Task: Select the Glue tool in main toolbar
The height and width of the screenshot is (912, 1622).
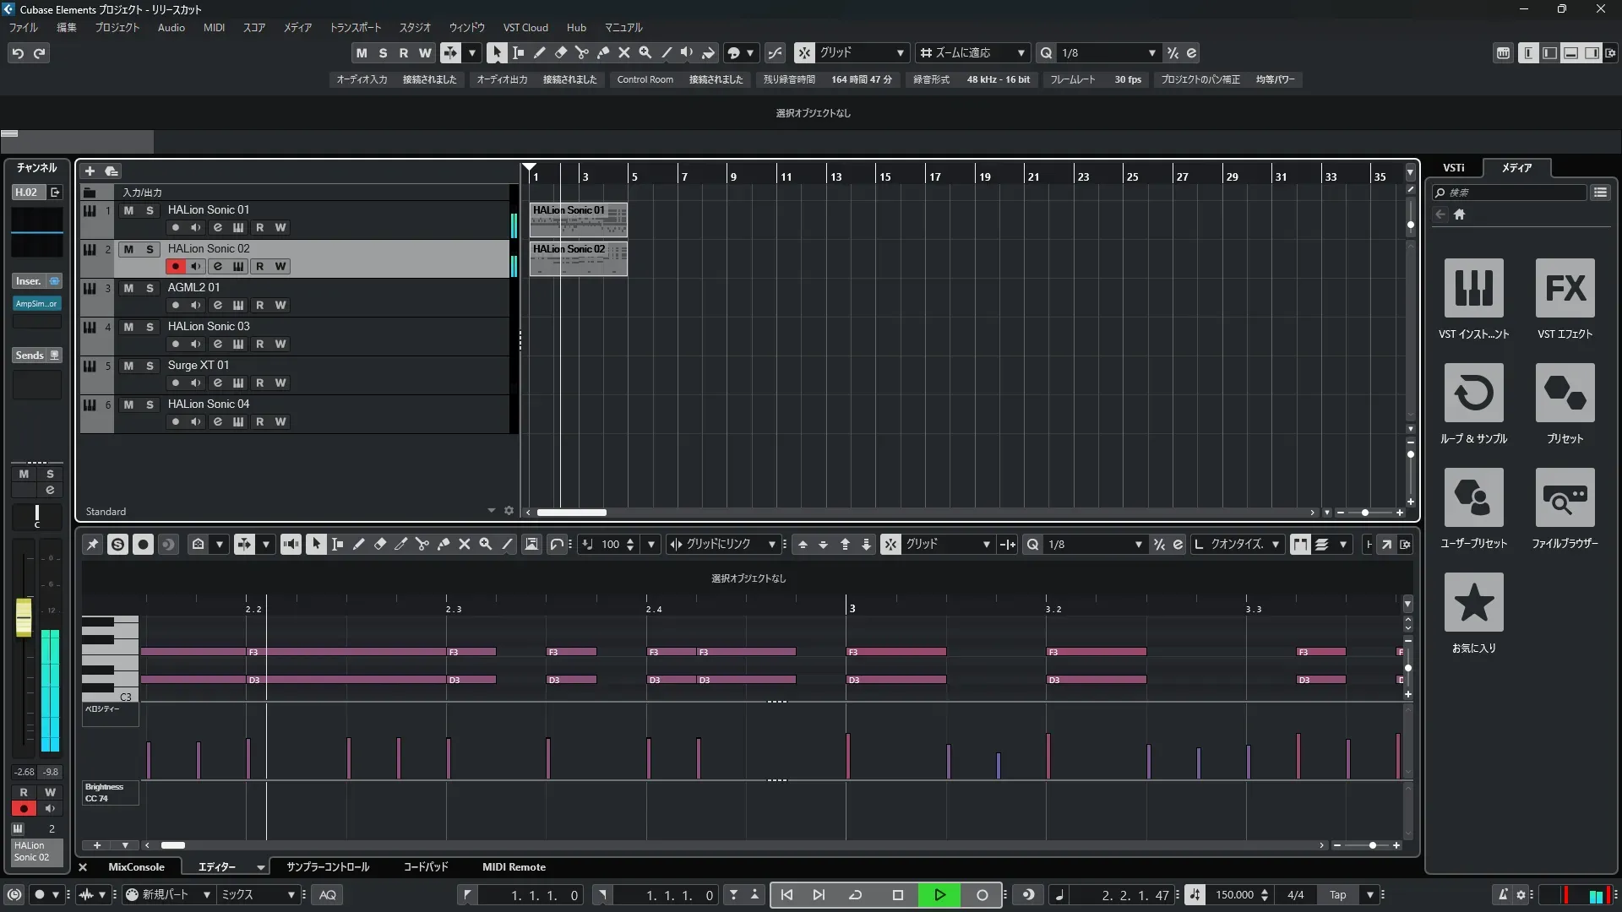Action: coord(602,52)
